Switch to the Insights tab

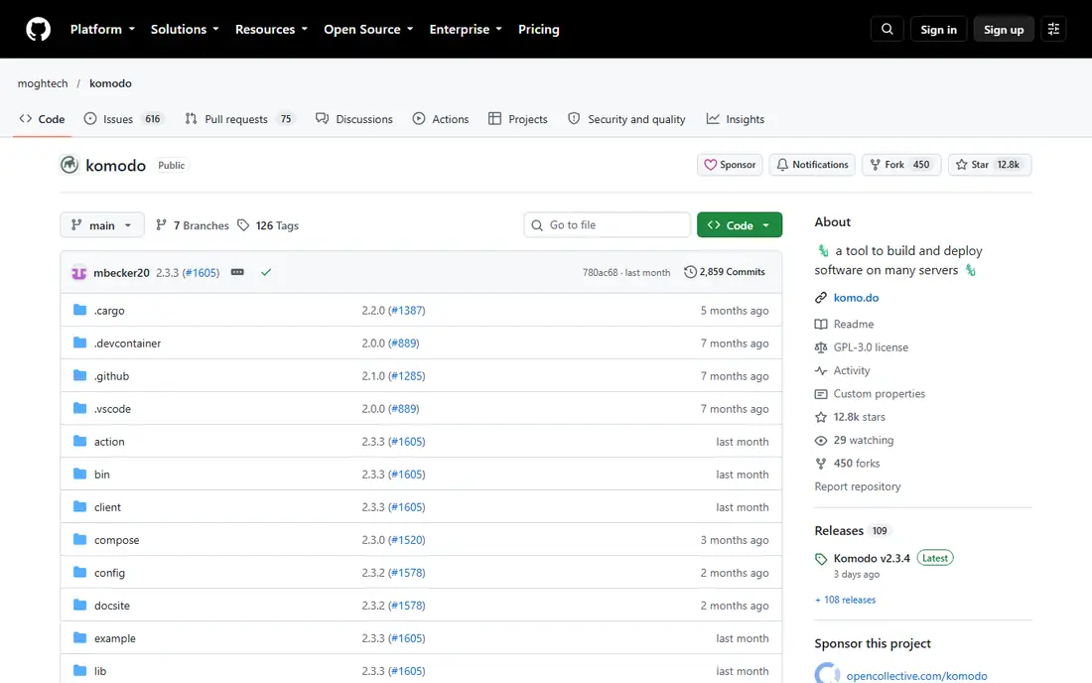[x=736, y=119]
